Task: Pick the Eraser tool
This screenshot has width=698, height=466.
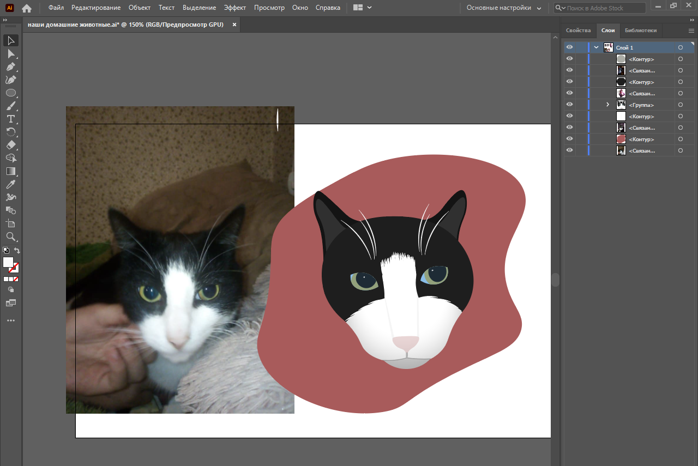Action: (x=11, y=145)
